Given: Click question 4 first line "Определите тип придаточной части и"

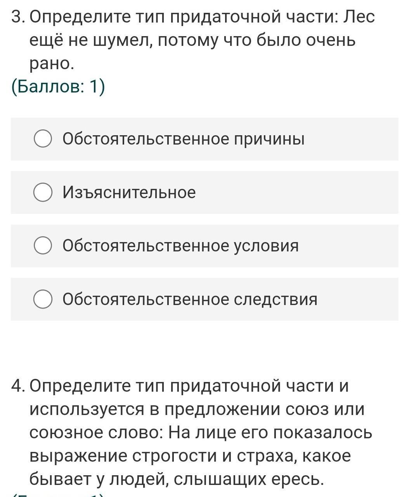Looking at the screenshot, I should pyautogui.click(x=189, y=386).
